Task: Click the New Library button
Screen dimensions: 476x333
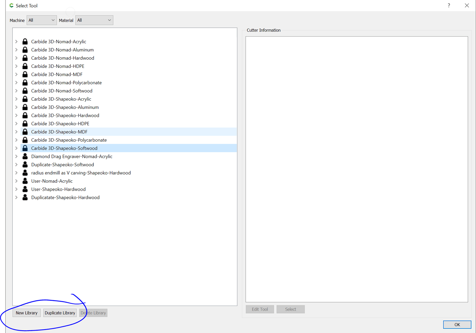Action: pos(27,313)
